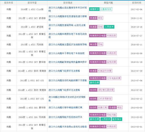Open complaint link 进口大众尚酷车辆停在地下车库无故自燃
This screenshot has width=145, height=132.
(68, 36)
